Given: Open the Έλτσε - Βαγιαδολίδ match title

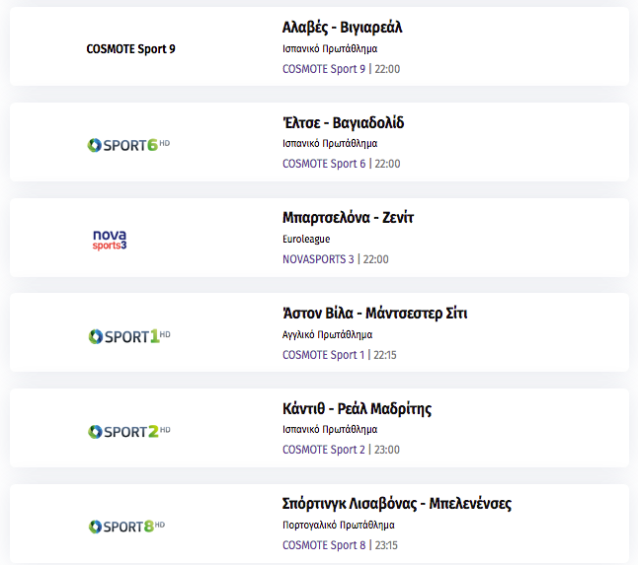Looking at the screenshot, I should point(344,122).
